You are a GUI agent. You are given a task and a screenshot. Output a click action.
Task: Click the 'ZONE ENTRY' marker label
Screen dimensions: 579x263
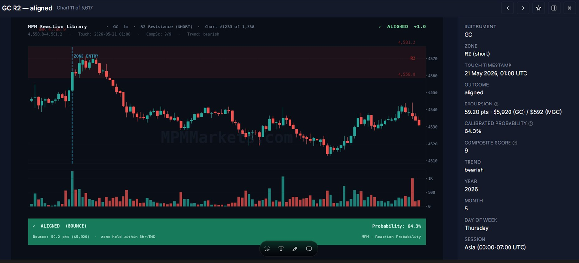[x=86, y=56]
